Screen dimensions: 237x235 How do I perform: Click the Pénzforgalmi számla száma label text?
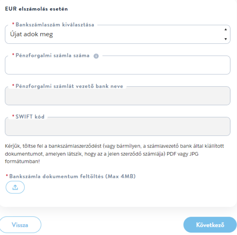click(52, 55)
